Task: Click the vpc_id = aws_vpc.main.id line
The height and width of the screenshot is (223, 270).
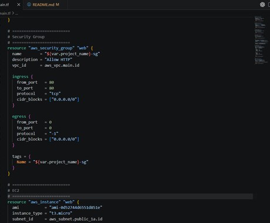Action: (x=46, y=65)
